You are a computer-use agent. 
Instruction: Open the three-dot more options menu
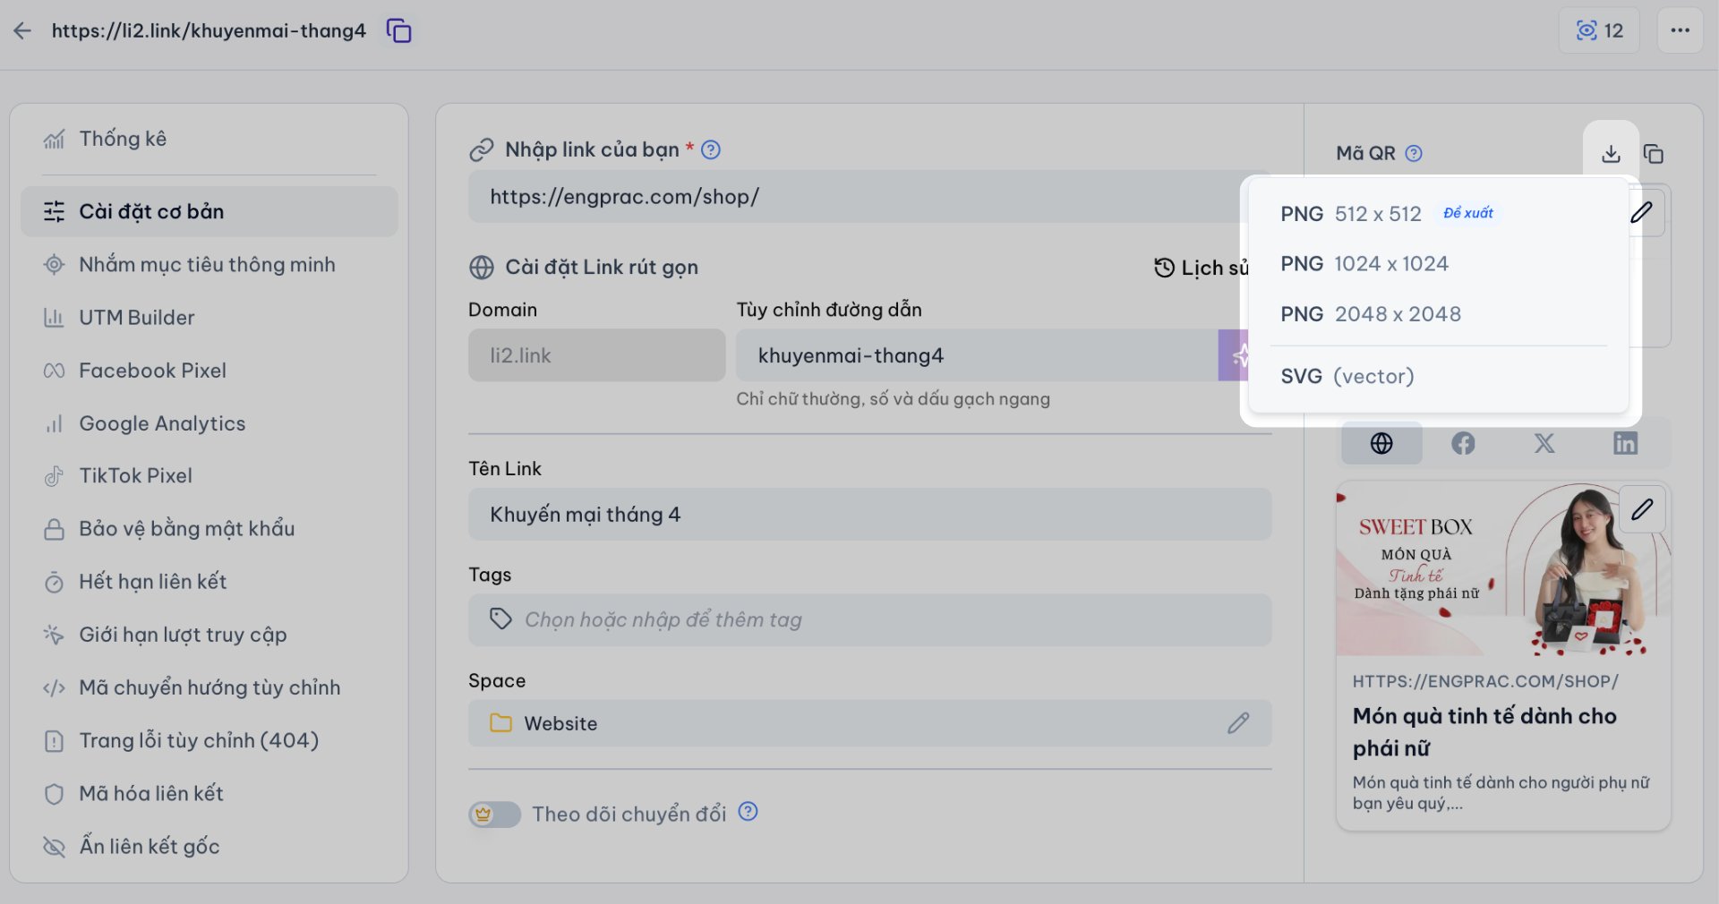(1680, 30)
